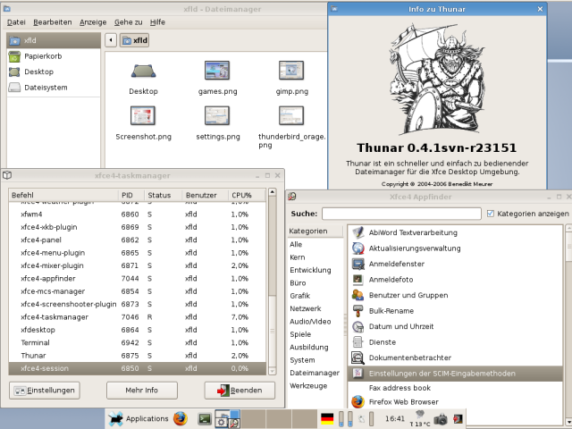This screenshot has height=429, width=572.
Task: Adjust the first mixer volume slider in panel
Action: pyautogui.click(x=341, y=419)
